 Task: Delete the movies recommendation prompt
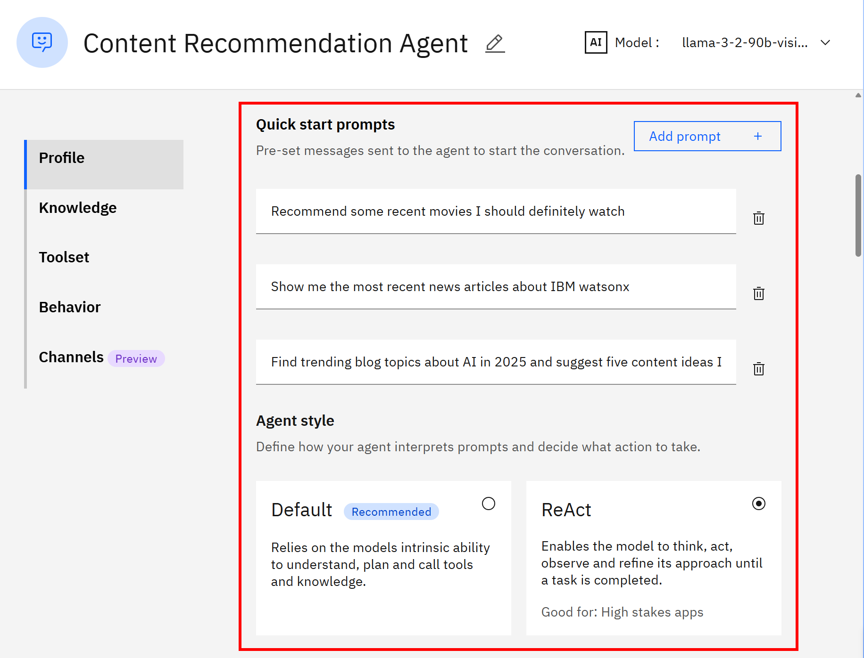pos(758,218)
